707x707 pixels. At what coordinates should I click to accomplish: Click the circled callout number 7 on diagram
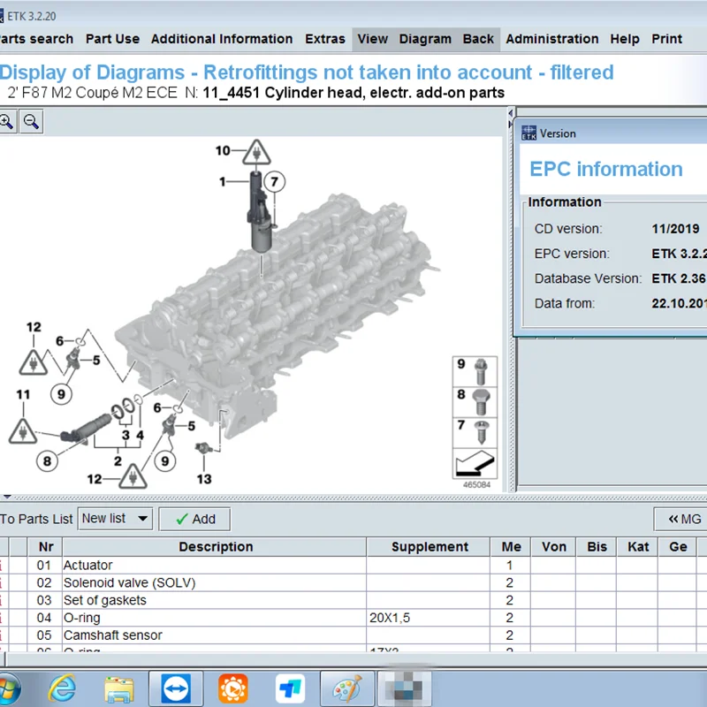(x=274, y=183)
